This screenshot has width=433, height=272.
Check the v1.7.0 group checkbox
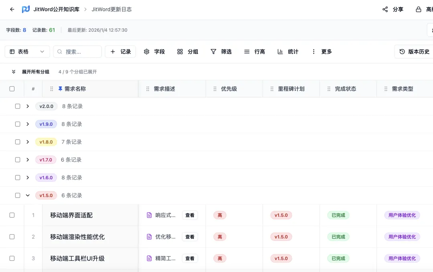coord(18,160)
